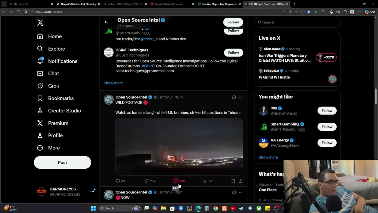Open HARMONEYES account options menu
The height and width of the screenshot is (213, 378).
pos(92,192)
